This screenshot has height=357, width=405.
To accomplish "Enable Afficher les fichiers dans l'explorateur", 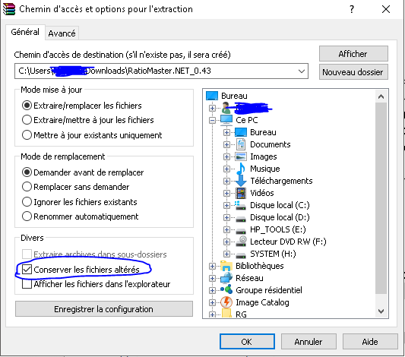I will click(27, 284).
